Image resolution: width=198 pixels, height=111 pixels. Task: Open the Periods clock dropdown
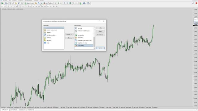(84, 3)
